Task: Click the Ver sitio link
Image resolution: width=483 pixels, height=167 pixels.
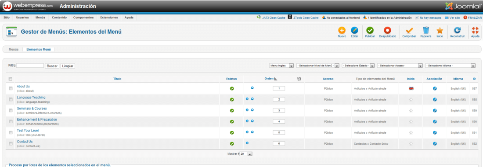Action: tap(454, 18)
